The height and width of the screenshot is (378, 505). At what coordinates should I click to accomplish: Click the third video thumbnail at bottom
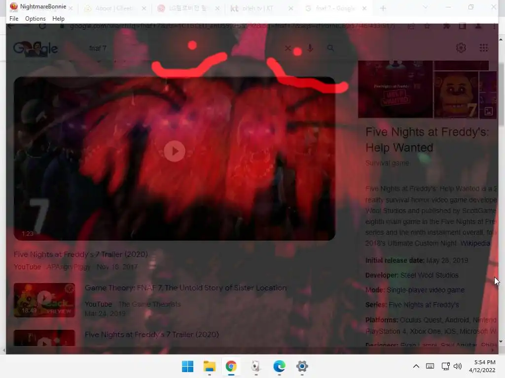point(44,338)
